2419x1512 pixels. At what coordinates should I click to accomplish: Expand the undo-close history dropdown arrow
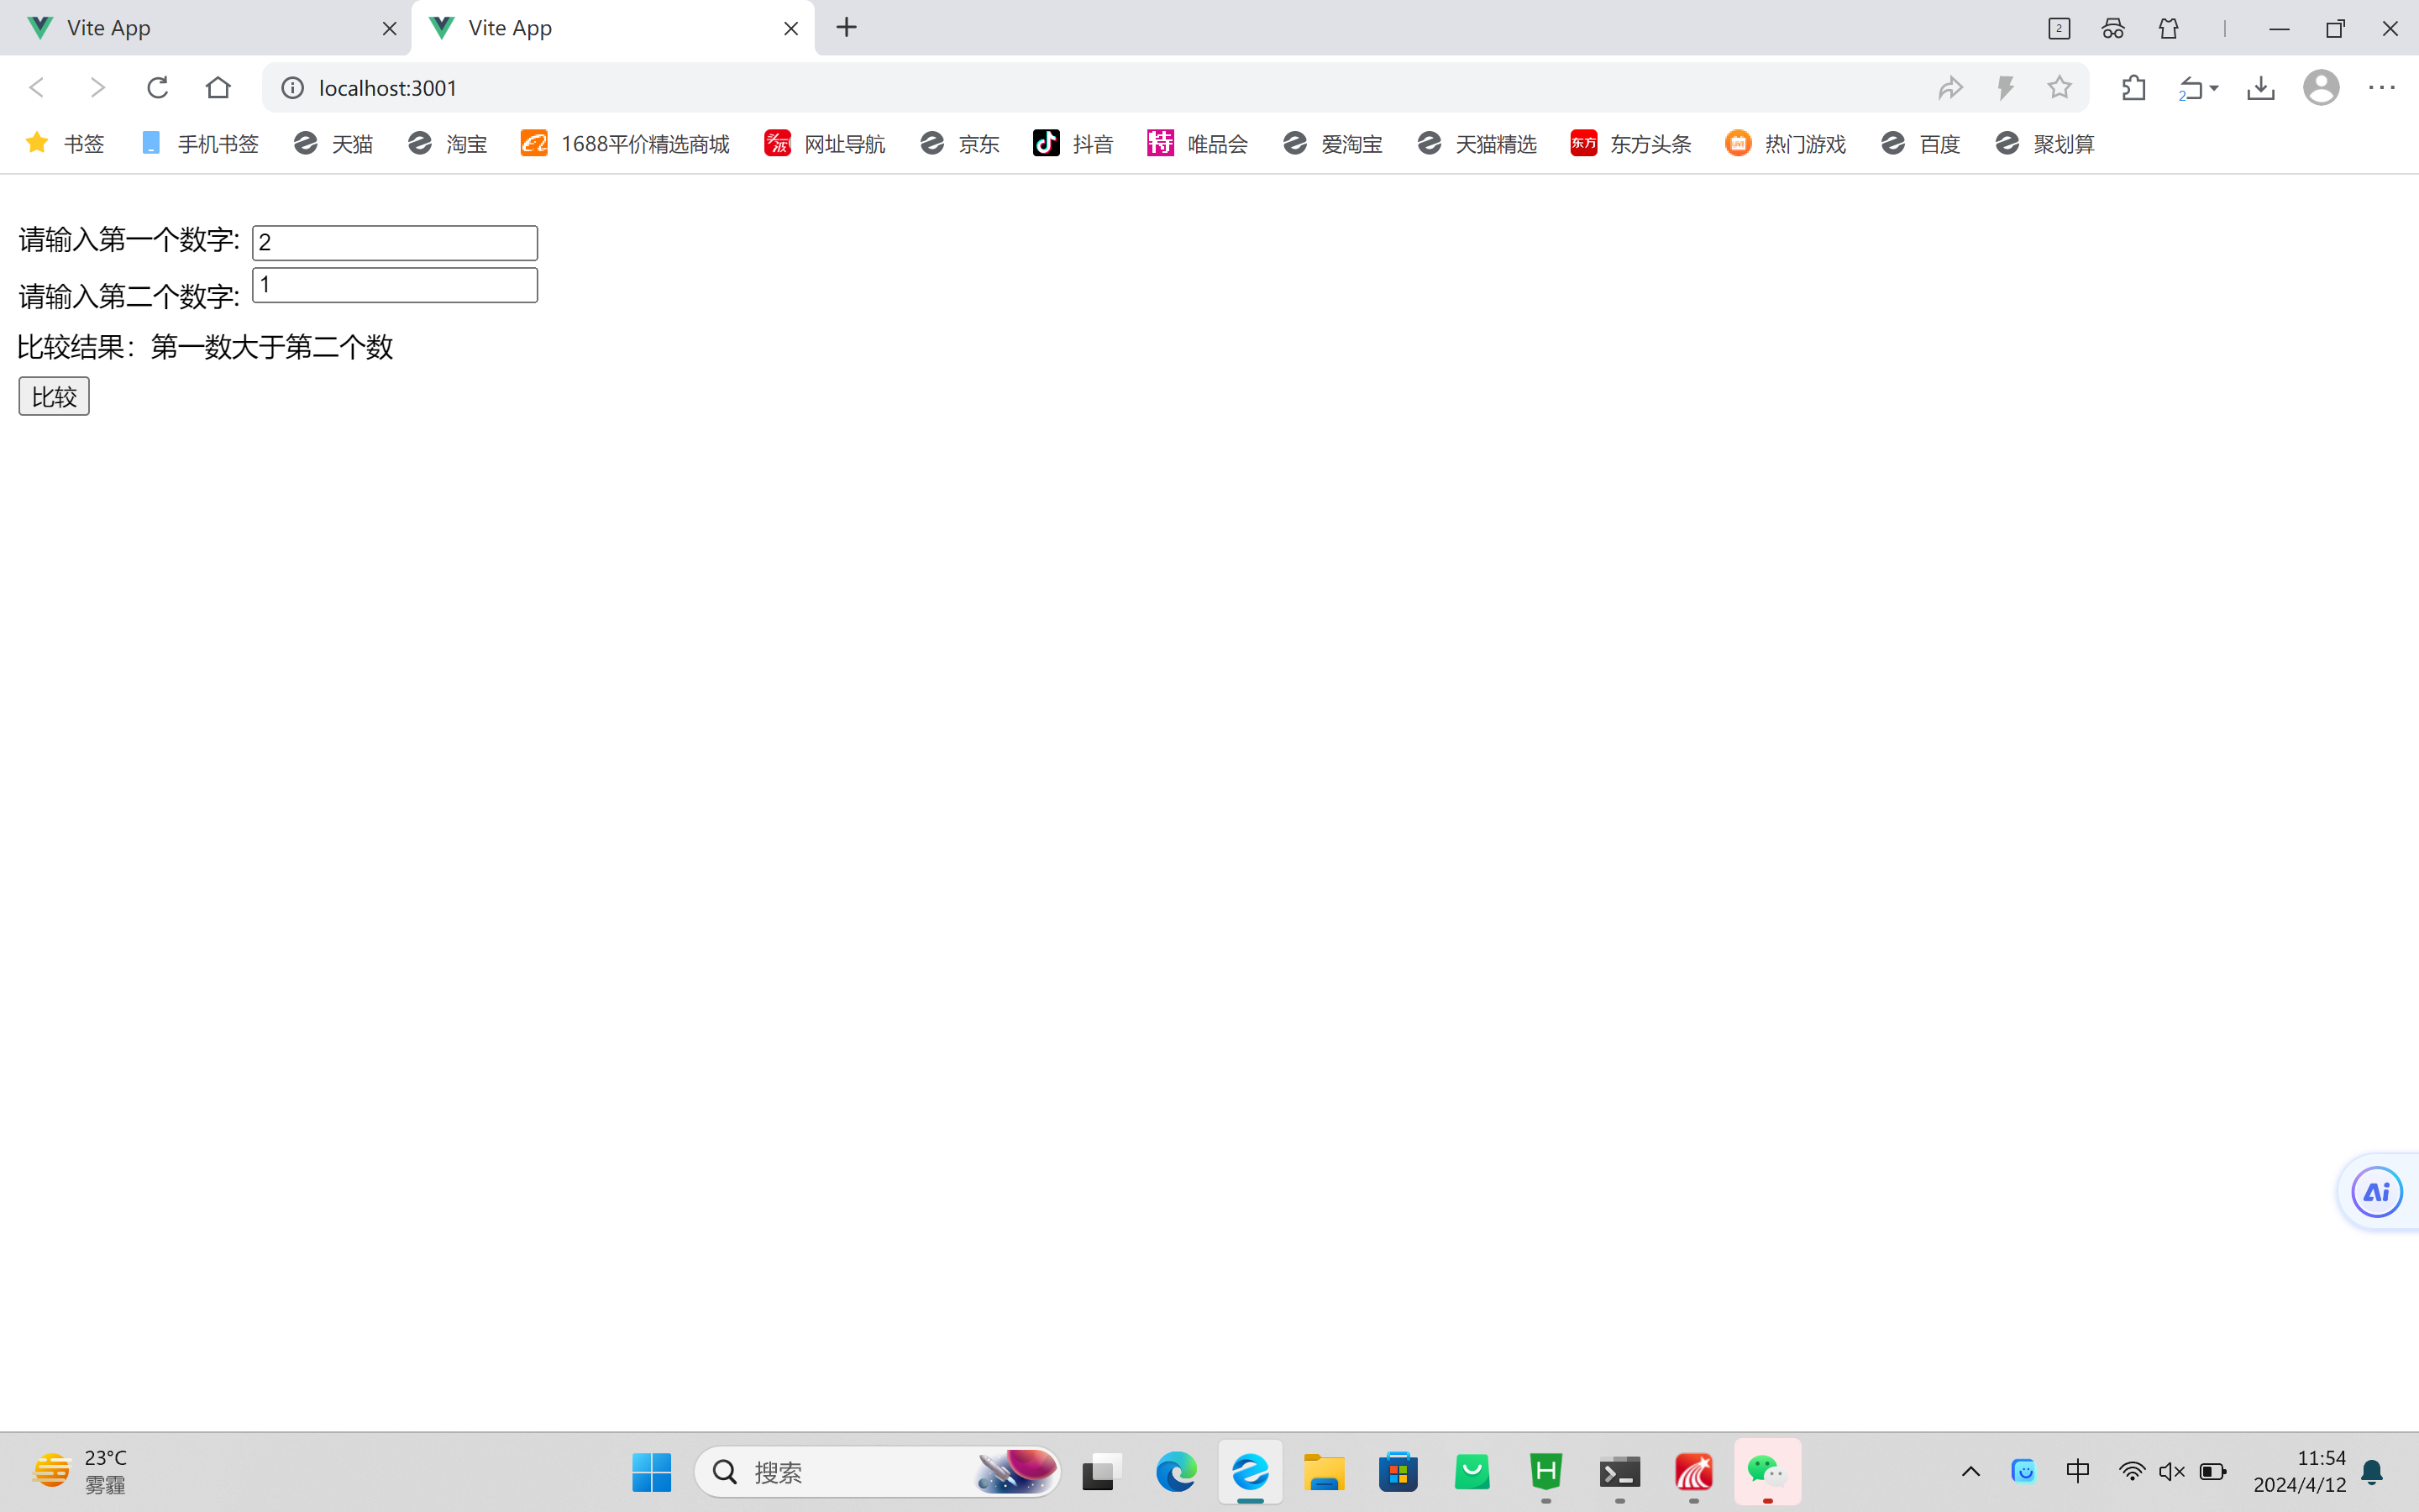coord(2214,88)
